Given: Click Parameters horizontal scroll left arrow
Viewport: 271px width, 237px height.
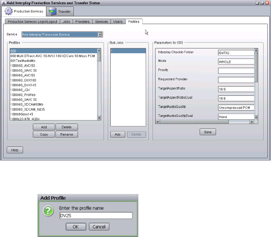Looking at the screenshot, I should (157, 122).
